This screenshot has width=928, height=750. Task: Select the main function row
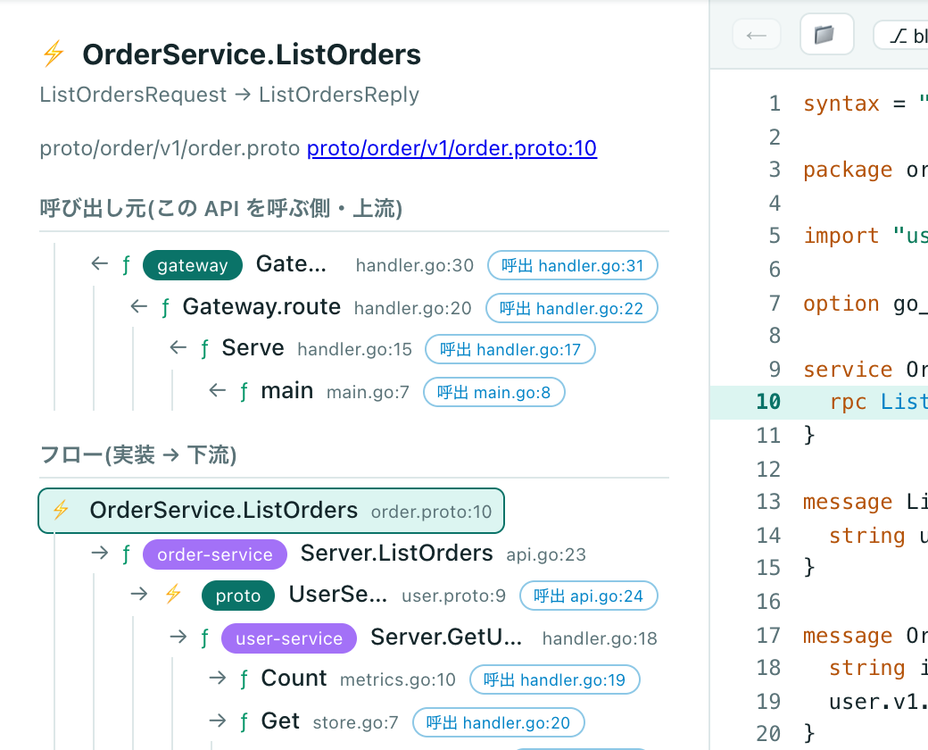pyautogui.click(x=385, y=392)
